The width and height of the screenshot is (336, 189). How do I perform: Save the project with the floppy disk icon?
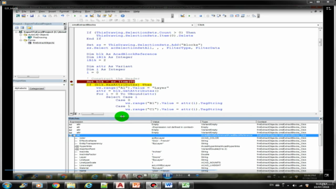coord(31,16)
